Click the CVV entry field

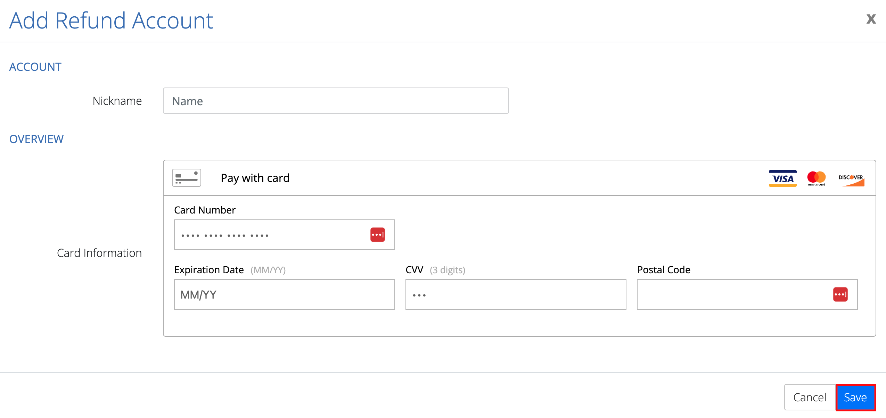(x=515, y=294)
